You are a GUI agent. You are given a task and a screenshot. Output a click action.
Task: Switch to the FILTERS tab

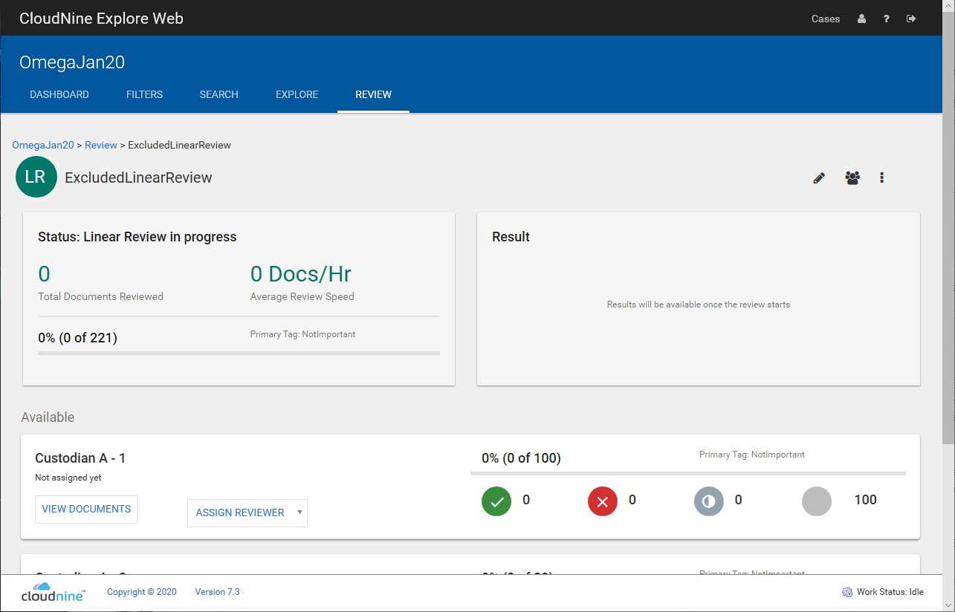(x=144, y=94)
